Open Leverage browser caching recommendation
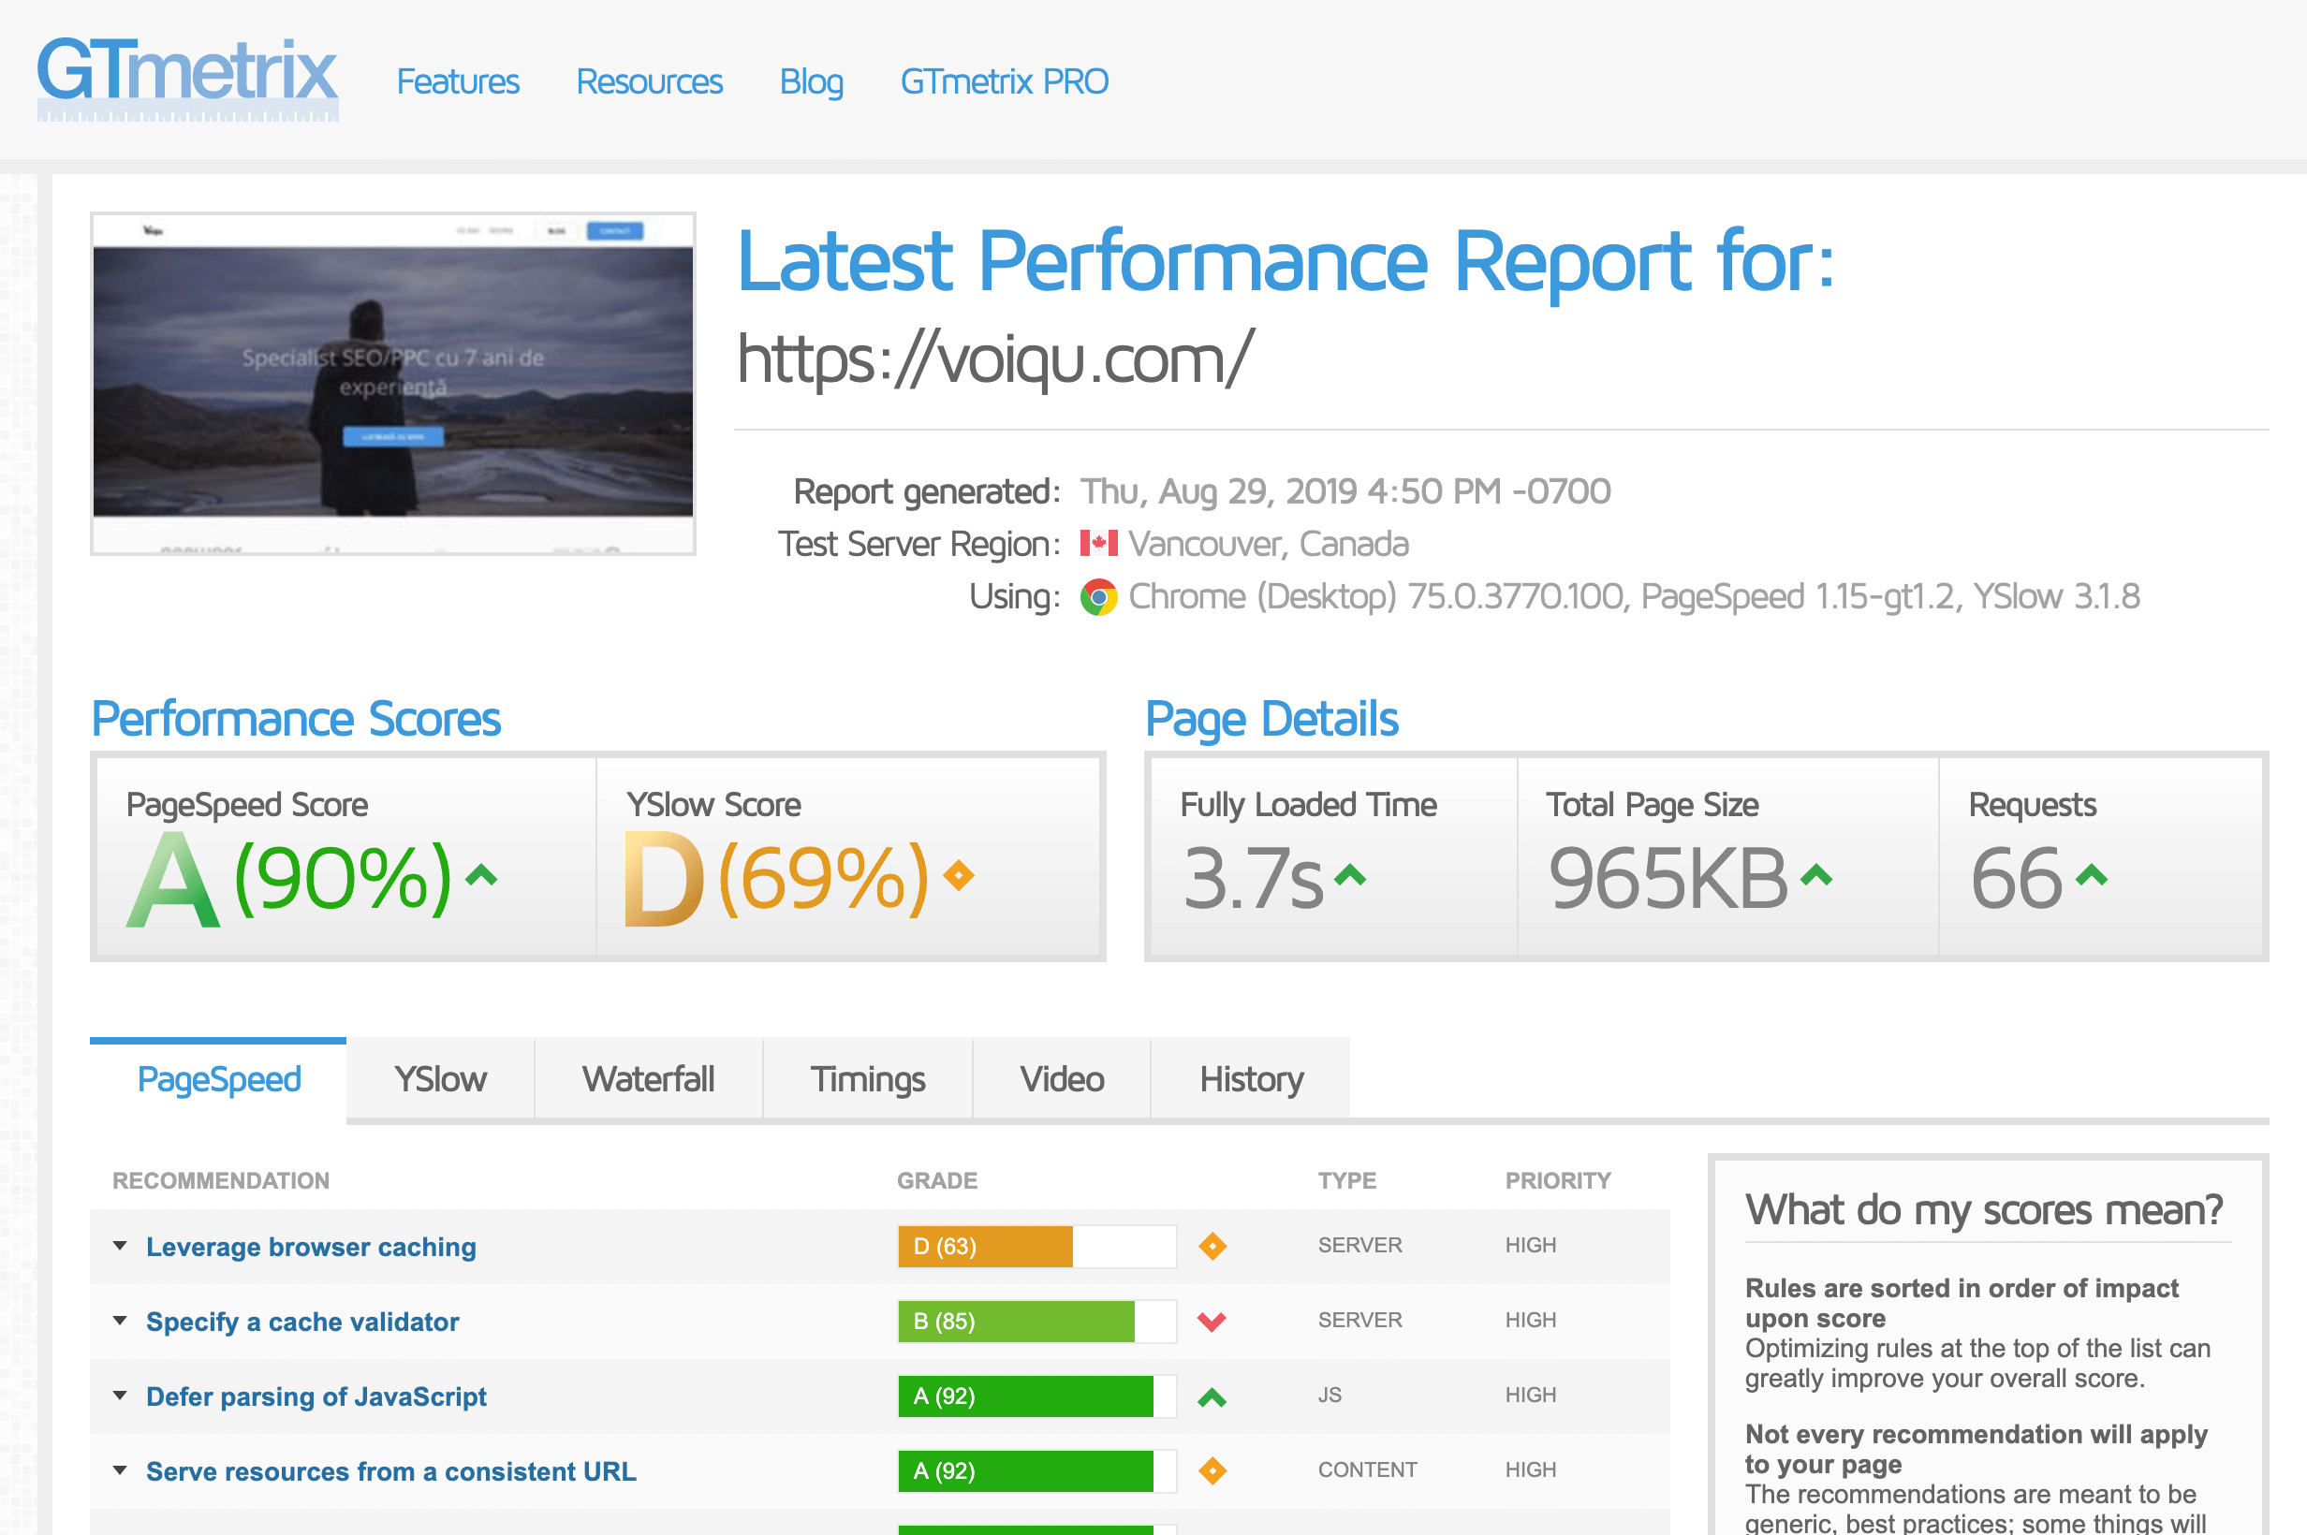This screenshot has width=2307, height=1535. click(x=312, y=1246)
